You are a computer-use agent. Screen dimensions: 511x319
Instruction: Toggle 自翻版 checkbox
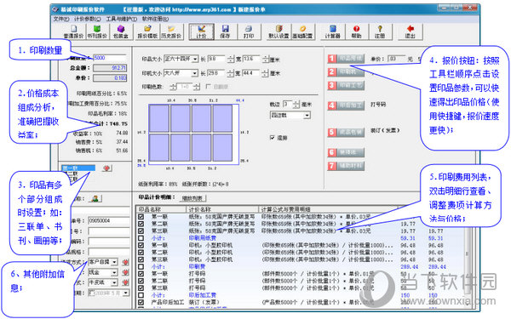209,87
